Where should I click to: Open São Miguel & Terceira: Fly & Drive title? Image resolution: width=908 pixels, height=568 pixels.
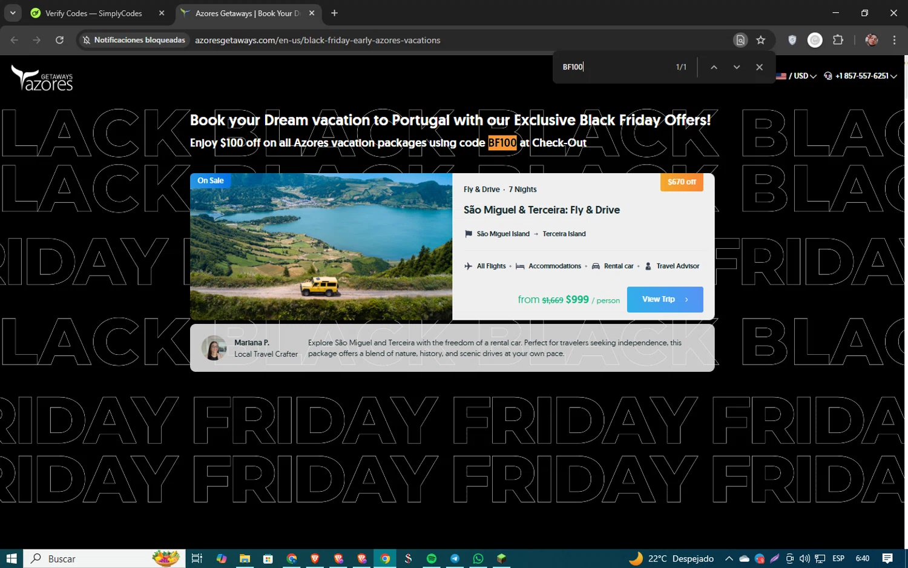[541, 210]
